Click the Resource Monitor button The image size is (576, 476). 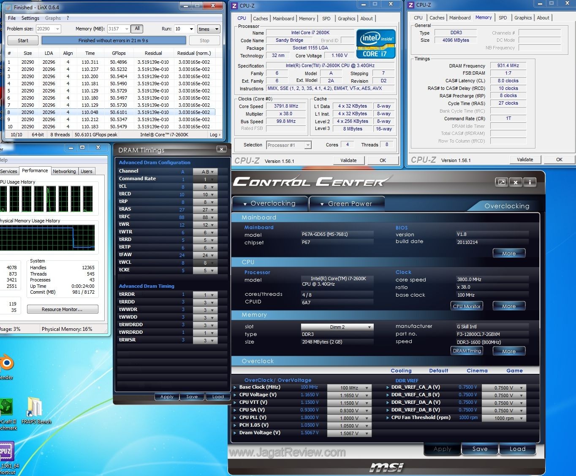click(62, 309)
